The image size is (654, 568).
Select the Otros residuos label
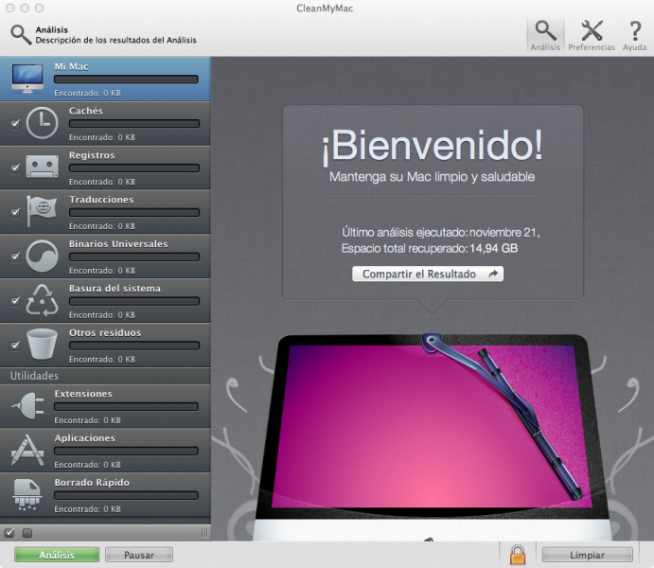tap(105, 333)
